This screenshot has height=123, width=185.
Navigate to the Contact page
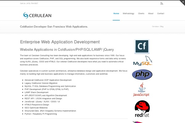(161, 14)
